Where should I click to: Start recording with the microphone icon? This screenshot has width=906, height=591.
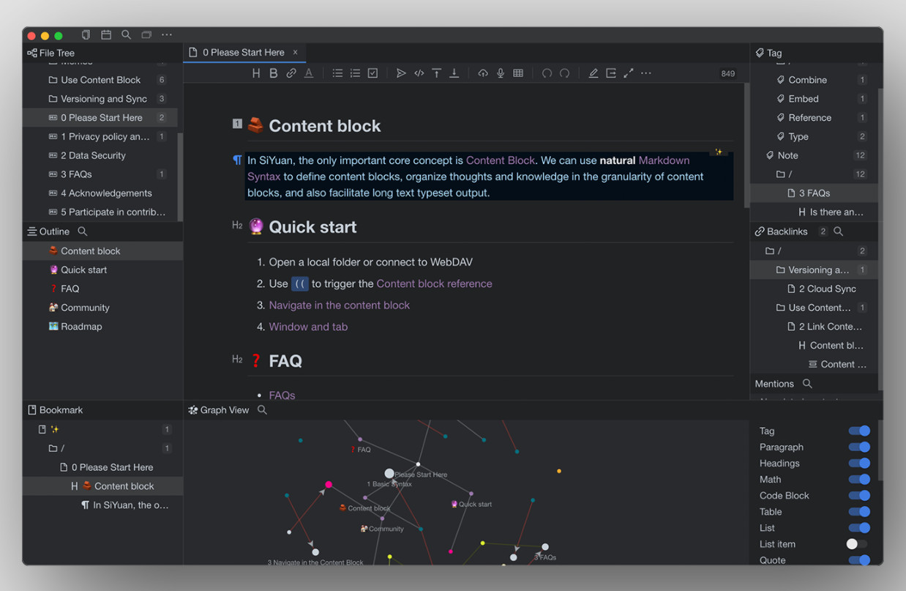coord(501,73)
